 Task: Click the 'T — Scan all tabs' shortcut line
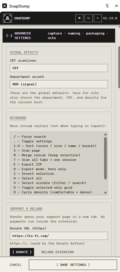(45, 160)
